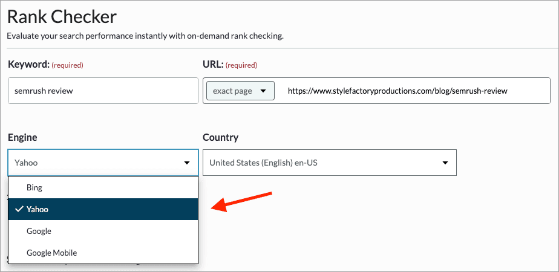
Task: Click the on-demand rank checking description text
Action: coord(145,36)
